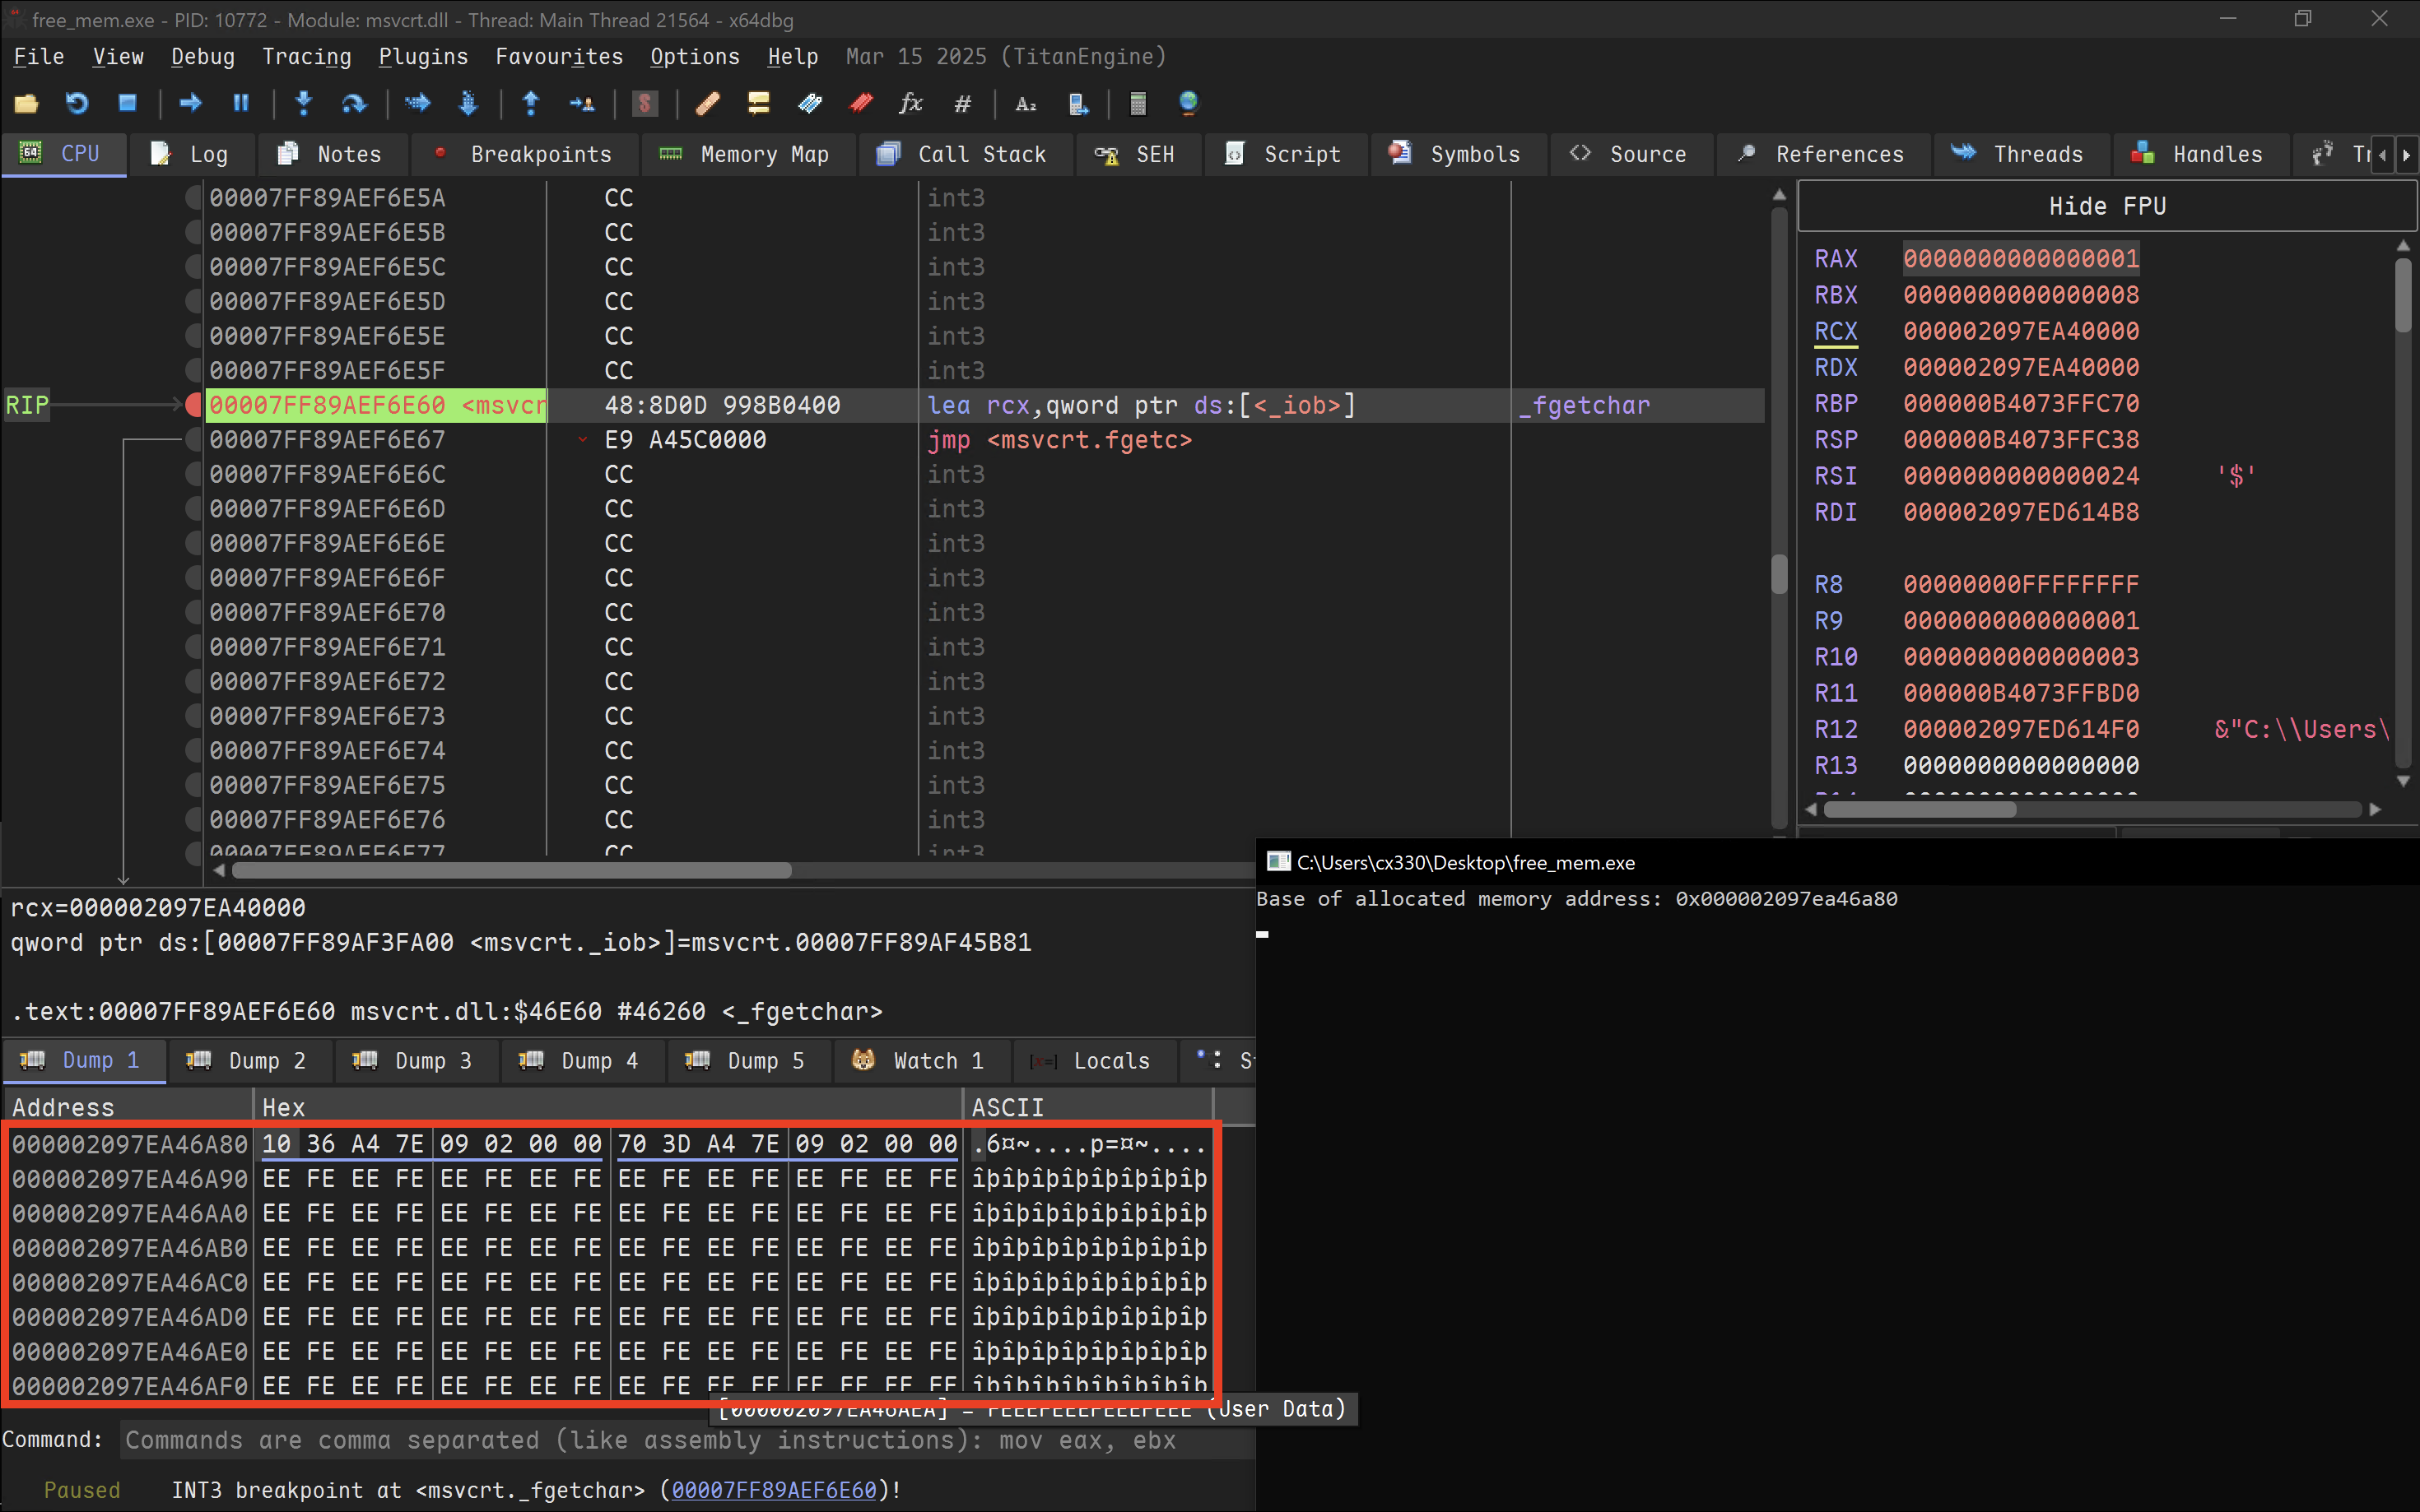Show more tabs with the tab-strip right arrow
The image size is (2420, 1512).
(x=2406, y=155)
